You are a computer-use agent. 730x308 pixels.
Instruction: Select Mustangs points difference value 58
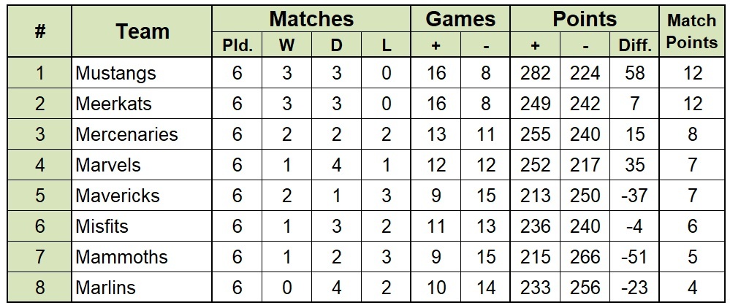[x=634, y=72]
